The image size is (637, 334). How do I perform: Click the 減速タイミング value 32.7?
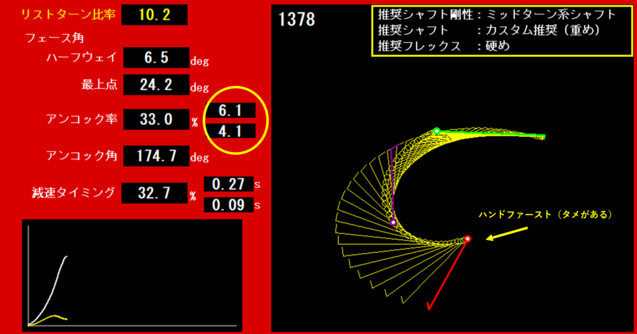tap(155, 193)
